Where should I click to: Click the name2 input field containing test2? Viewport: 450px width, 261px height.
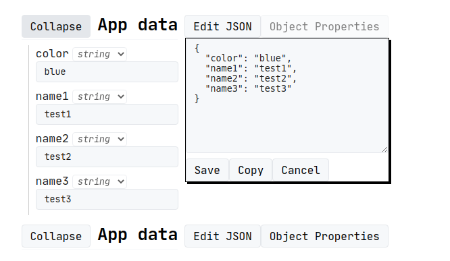coord(107,156)
